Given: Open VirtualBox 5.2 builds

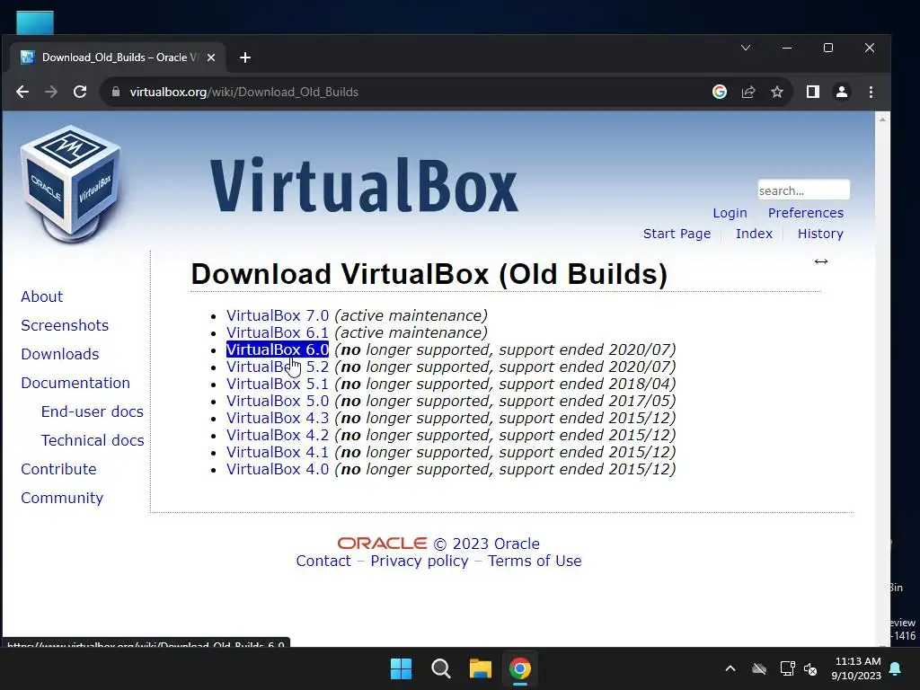Looking at the screenshot, I should [x=278, y=367].
